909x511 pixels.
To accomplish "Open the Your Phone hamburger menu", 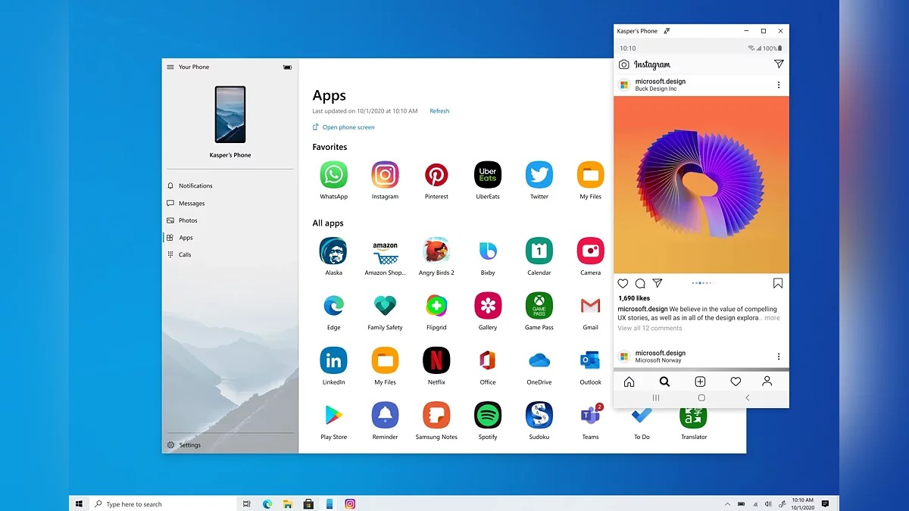I will pyautogui.click(x=170, y=67).
